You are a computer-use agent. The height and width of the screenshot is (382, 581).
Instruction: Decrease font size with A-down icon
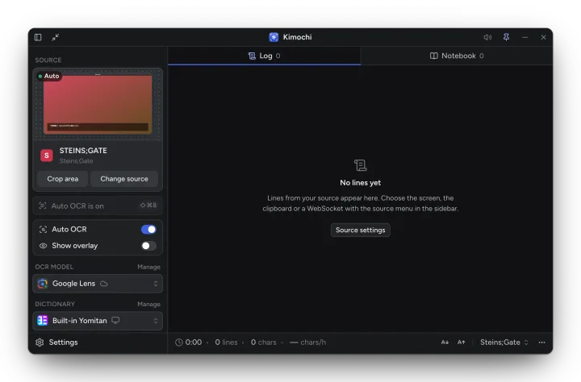[x=445, y=343]
